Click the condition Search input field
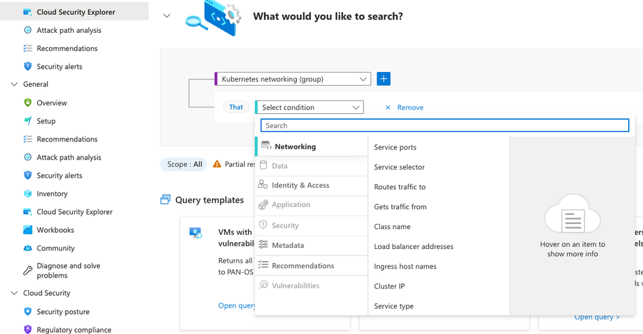 [x=445, y=125]
